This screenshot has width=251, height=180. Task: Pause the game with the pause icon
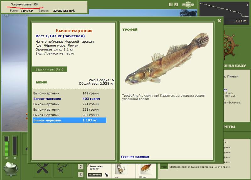pyautogui.click(x=170, y=4)
